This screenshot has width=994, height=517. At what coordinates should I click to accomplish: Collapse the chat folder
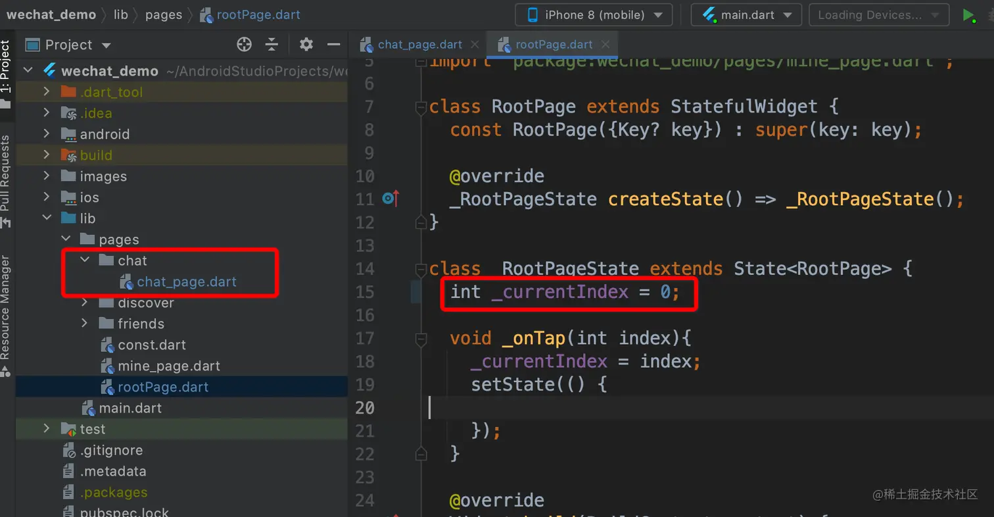85,260
